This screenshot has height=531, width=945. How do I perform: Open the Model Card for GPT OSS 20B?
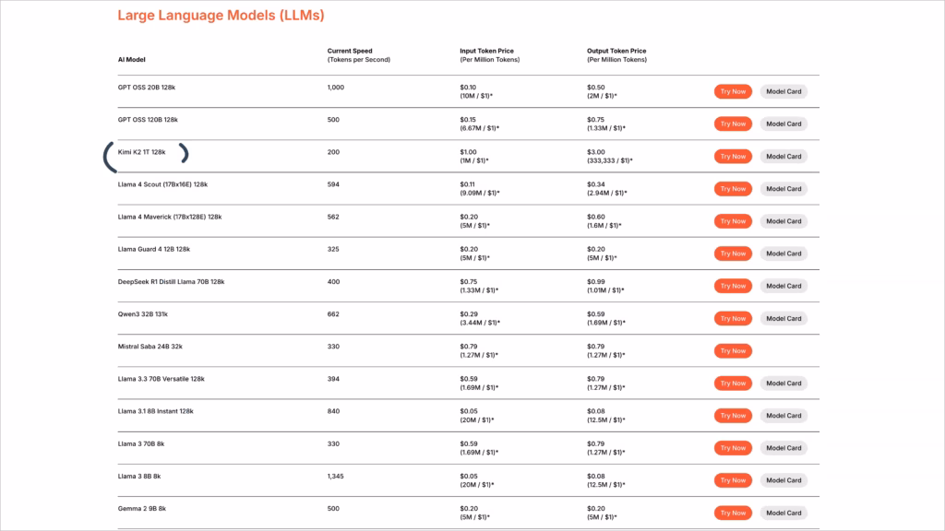(x=784, y=91)
